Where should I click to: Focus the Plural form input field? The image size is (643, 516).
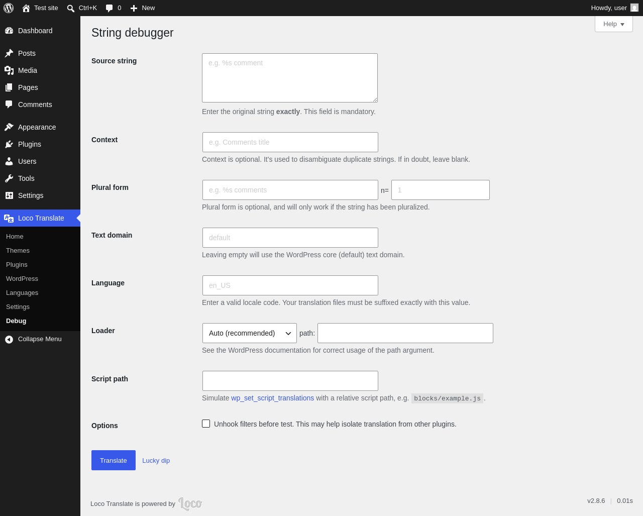tap(290, 190)
